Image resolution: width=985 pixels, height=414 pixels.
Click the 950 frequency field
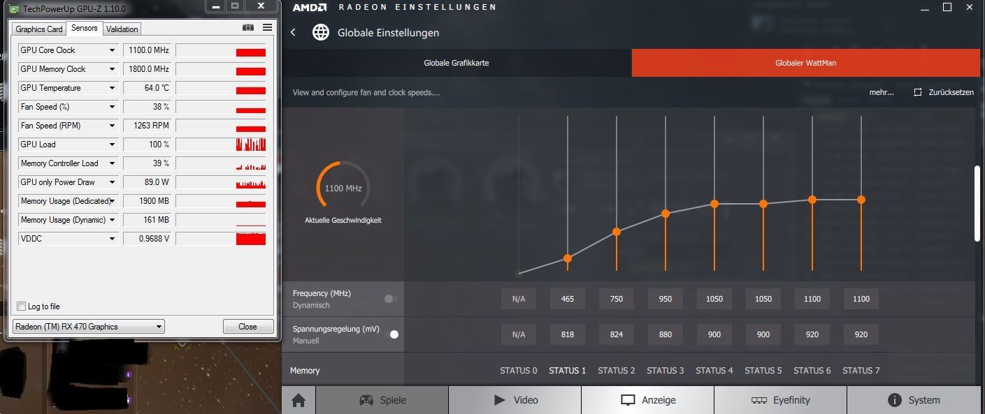click(666, 299)
